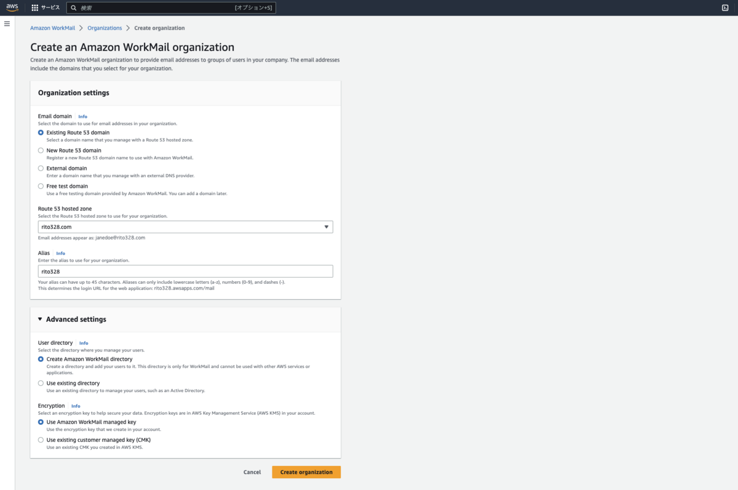The image size is (738, 490).
Task: Enable Use existing directory
Action: (x=41, y=383)
